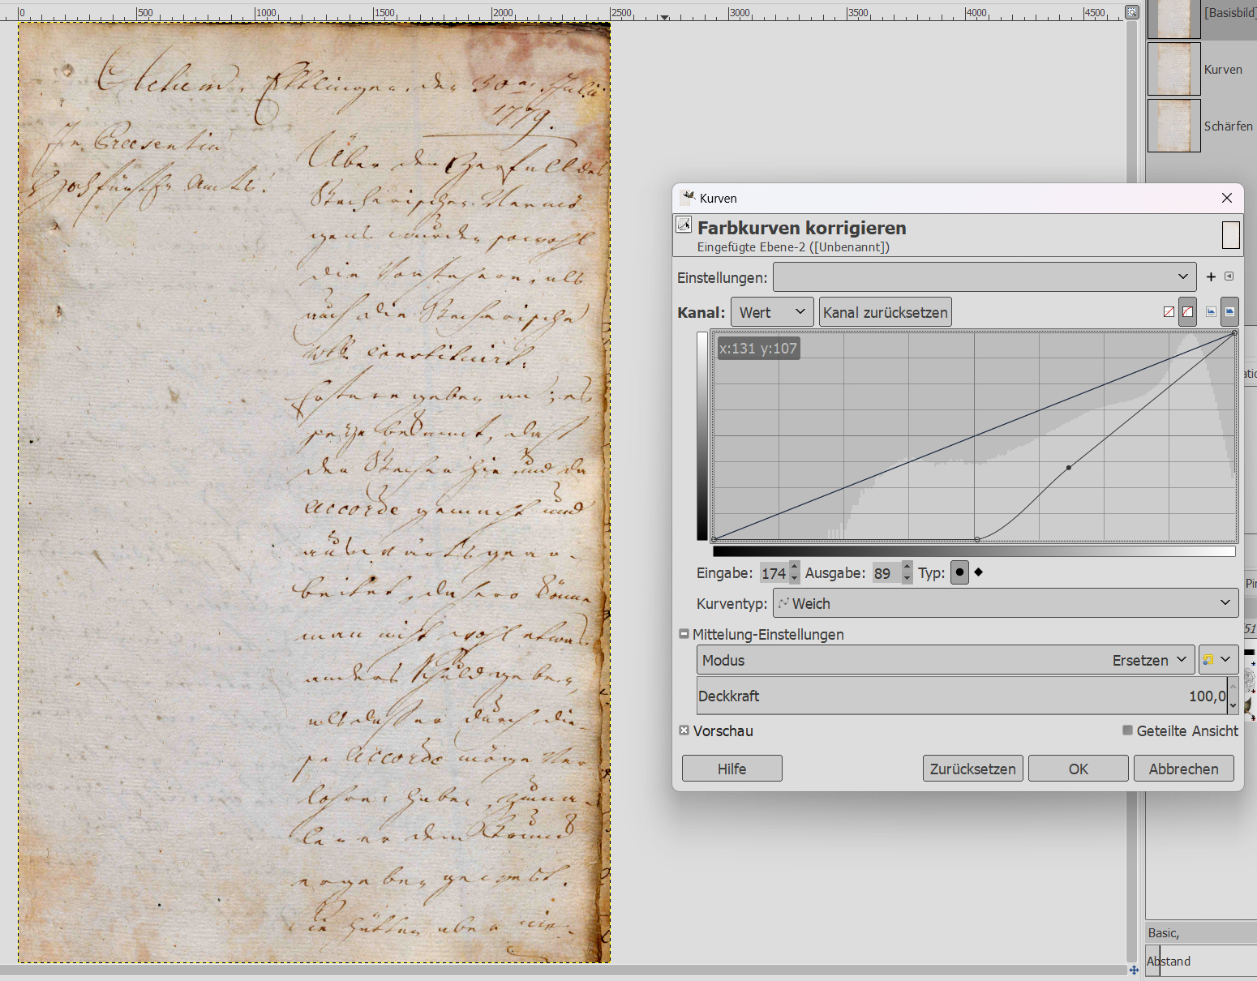Select the logarithmic histogram icon
This screenshot has height=981, width=1257.
point(1229,312)
